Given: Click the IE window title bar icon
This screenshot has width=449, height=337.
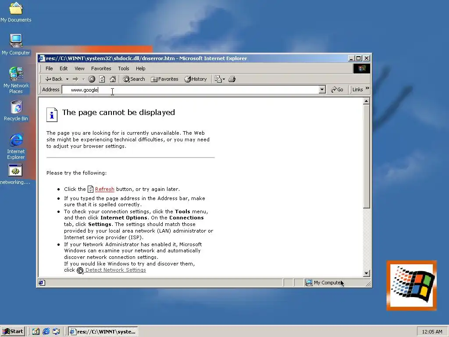Looking at the screenshot, I should click(x=42, y=58).
